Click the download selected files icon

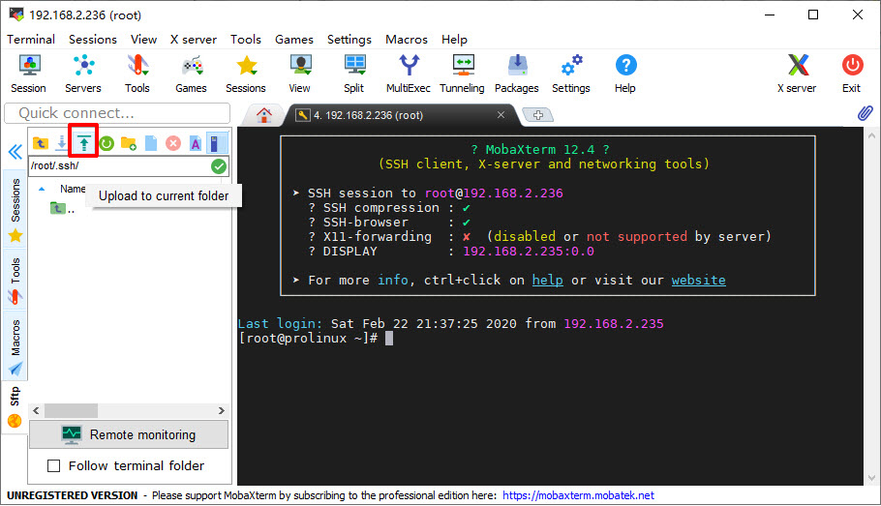62,143
